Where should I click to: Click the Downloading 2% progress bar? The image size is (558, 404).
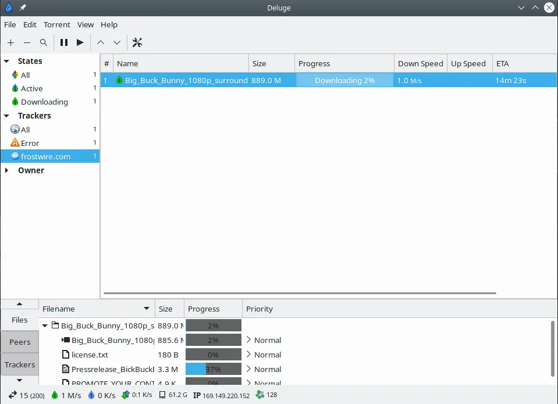click(x=344, y=80)
